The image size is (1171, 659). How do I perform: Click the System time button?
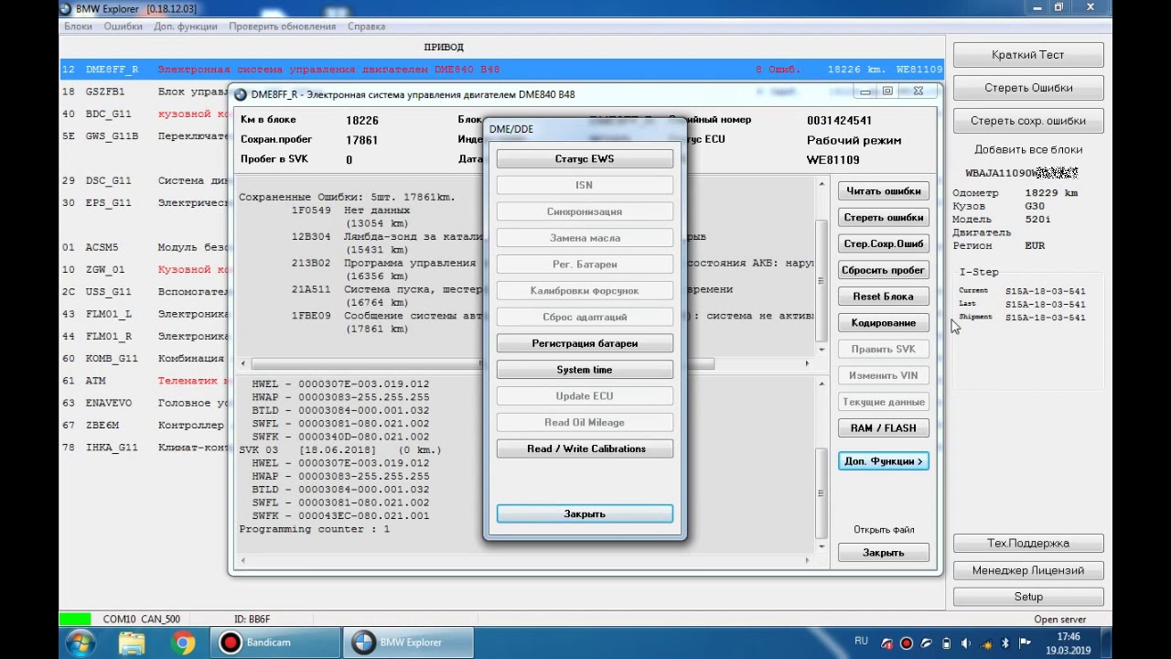coord(585,370)
